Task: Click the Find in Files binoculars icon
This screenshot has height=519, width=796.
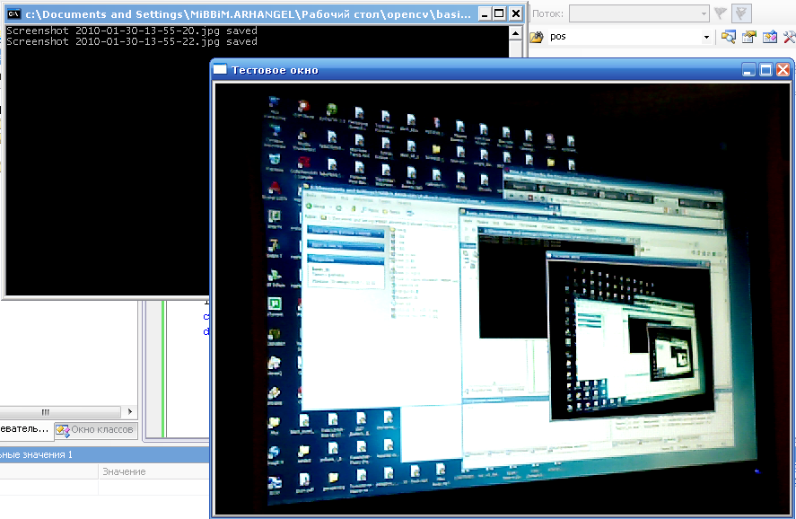Action: pos(536,37)
